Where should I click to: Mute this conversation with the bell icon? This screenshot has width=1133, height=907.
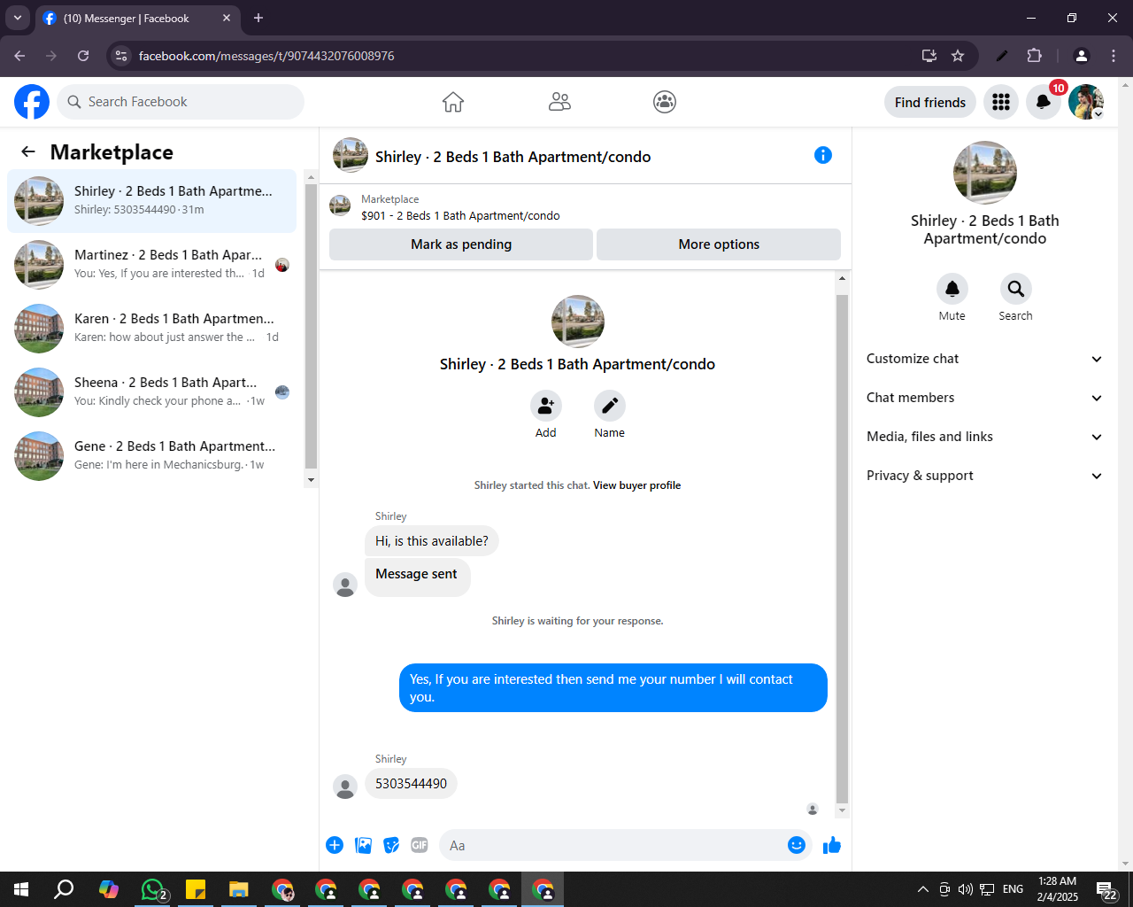[x=952, y=289]
